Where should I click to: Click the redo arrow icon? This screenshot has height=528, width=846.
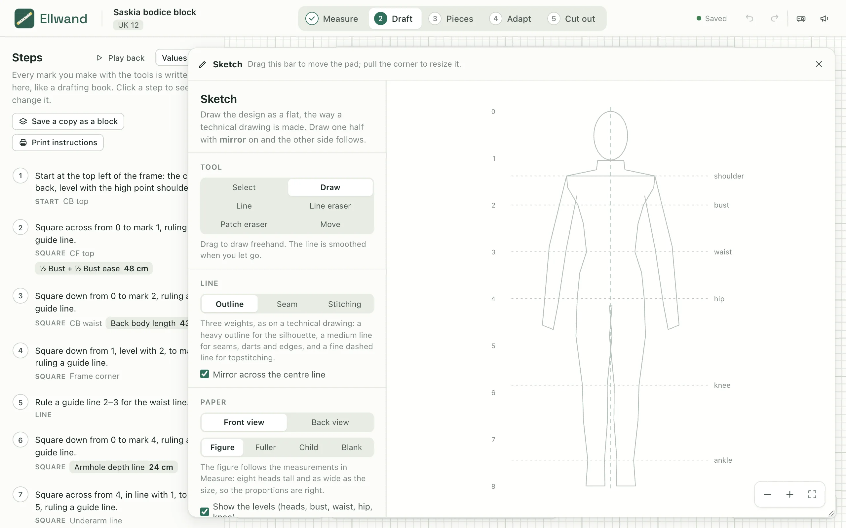[x=774, y=18]
